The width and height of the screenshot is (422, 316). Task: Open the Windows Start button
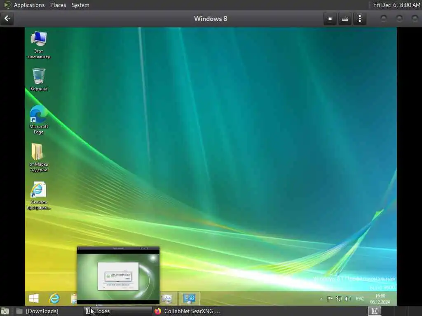point(34,298)
